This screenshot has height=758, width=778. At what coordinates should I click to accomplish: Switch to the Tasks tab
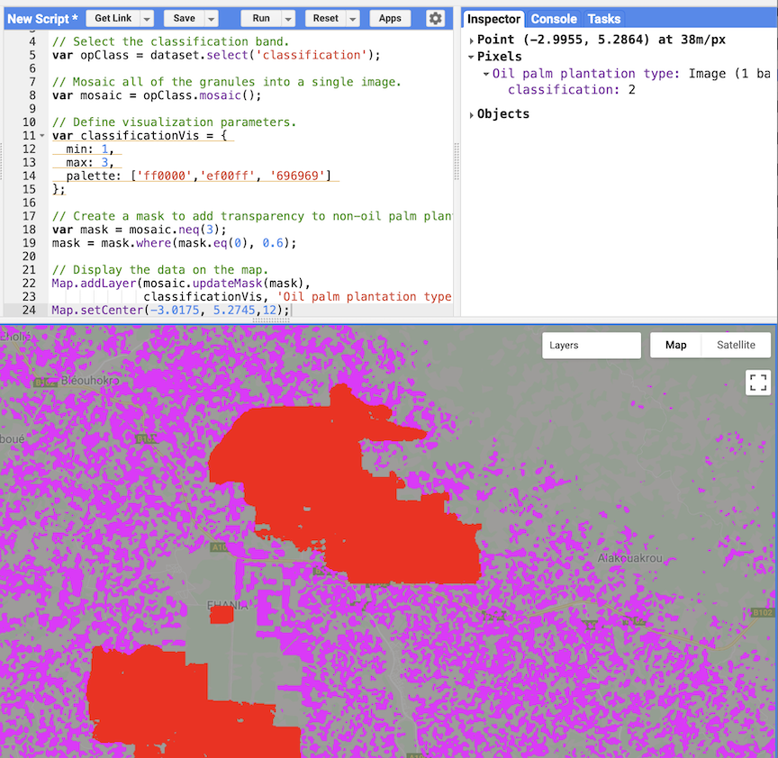[603, 19]
